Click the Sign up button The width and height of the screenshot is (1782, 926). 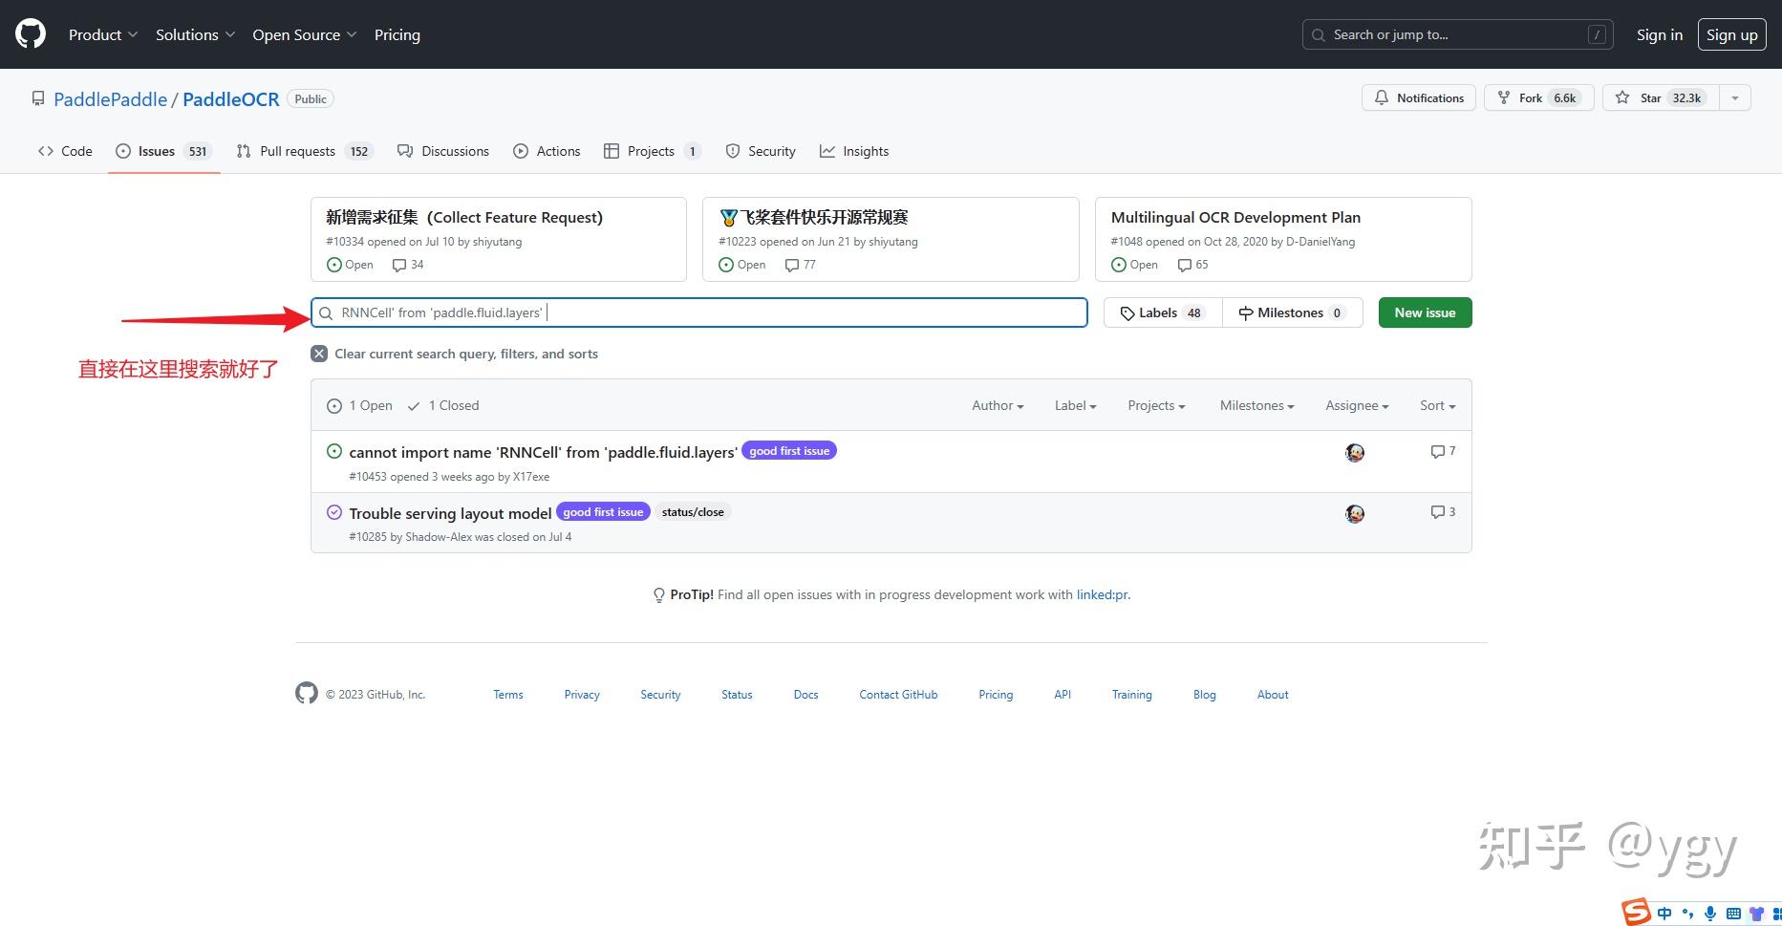click(1731, 34)
